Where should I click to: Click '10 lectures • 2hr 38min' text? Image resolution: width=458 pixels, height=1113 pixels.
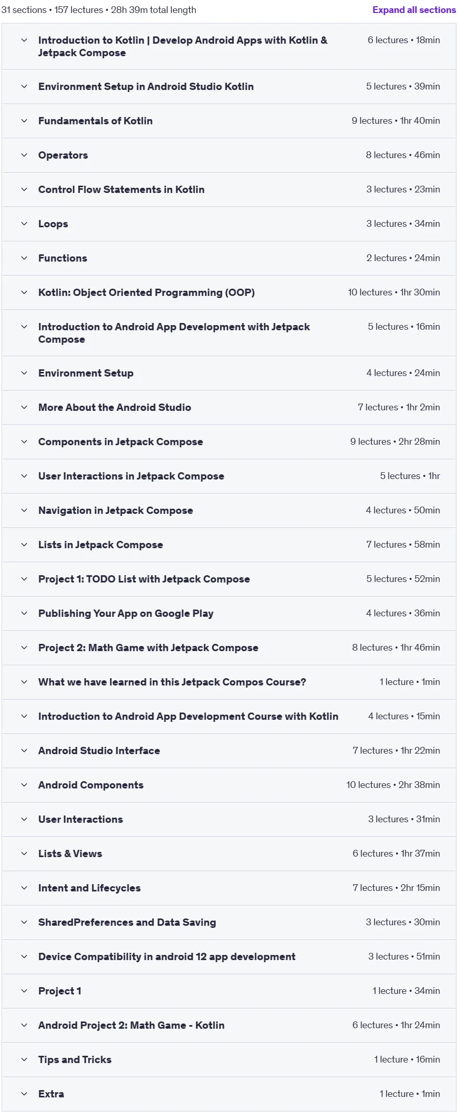click(x=393, y=785)
